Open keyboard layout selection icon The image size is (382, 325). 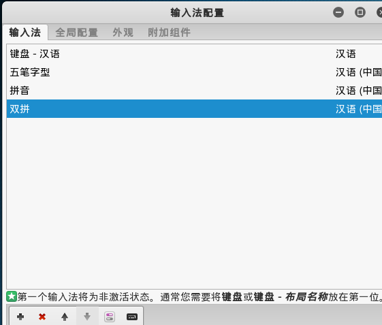(132, 317)
